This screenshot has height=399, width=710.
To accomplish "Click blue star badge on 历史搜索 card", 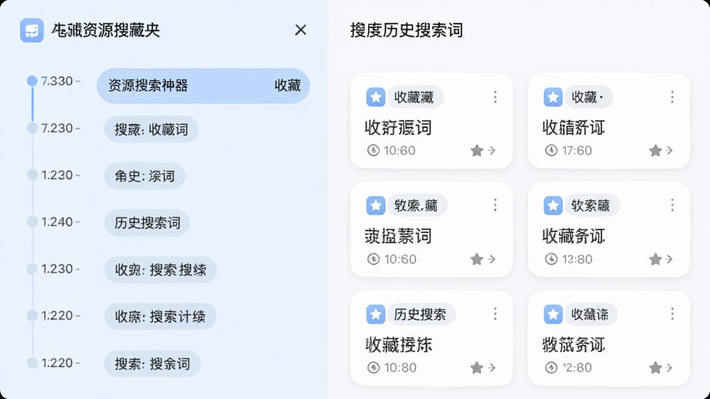I will [375, 314].
